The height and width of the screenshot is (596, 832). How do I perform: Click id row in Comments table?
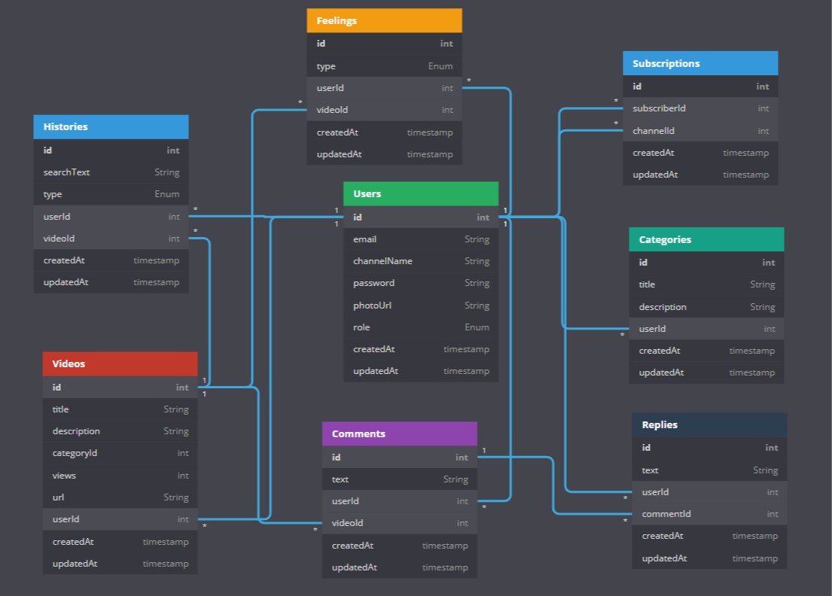(400, 457)
